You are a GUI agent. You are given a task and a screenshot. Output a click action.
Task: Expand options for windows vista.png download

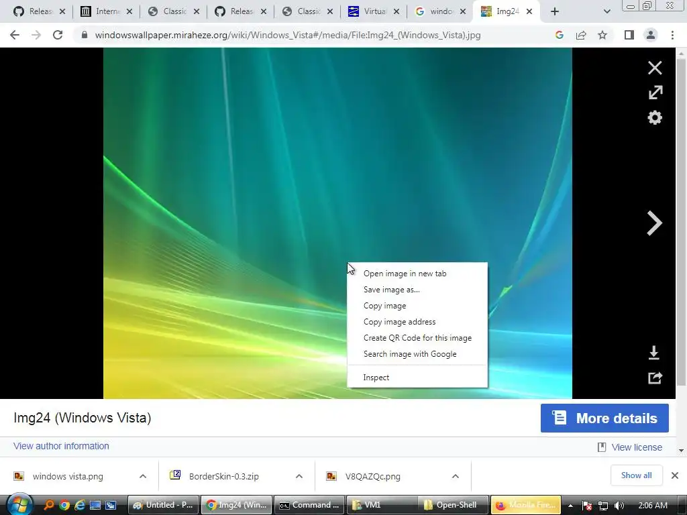click(143, 476)
